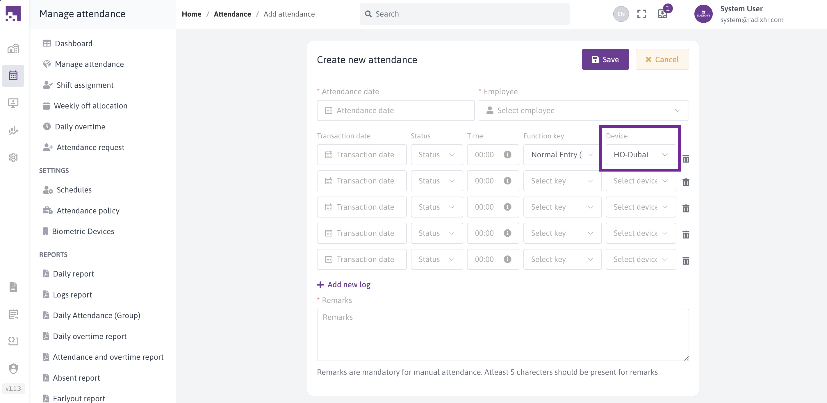Delete the first attendance log row
The height and width of the screenshot is (403, 827).
(x=686, y=159)
